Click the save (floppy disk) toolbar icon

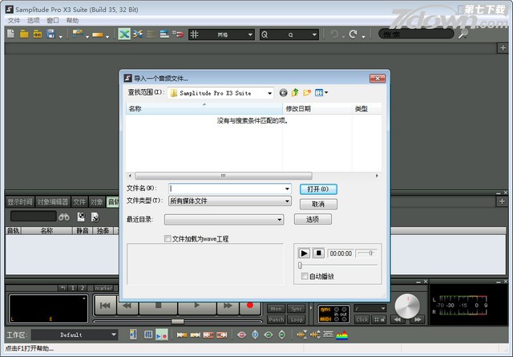tap(50, 34)
